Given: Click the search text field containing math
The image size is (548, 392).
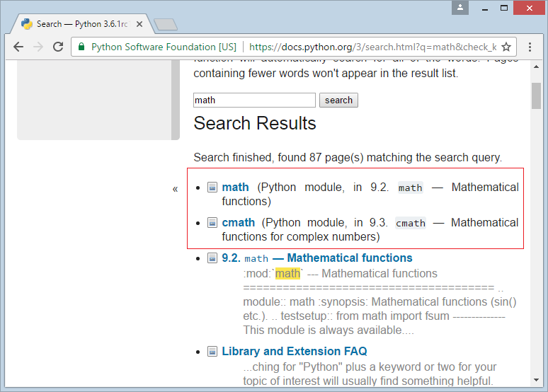Looking at the screenshot, I should [254, 100].
